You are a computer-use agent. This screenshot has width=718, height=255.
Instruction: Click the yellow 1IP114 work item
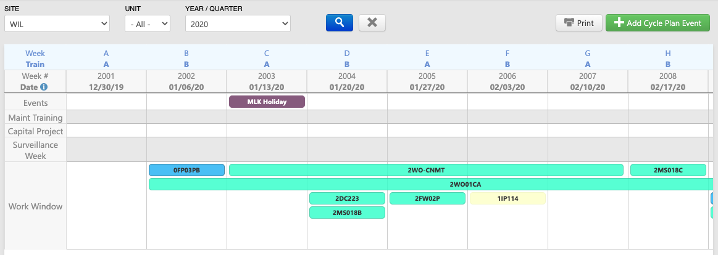tap(507, 198)
